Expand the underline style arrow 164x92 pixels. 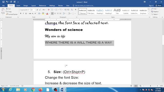[x=28, y=14]
